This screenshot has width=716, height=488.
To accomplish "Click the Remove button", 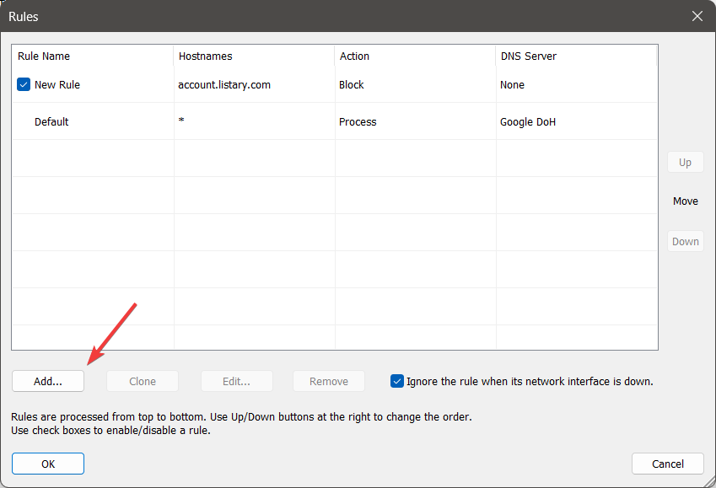I will (328, 381).
